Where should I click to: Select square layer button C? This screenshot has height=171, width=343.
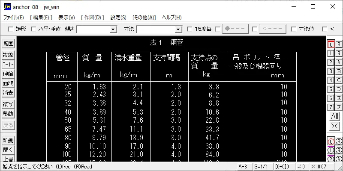click(x=339, y=80)
